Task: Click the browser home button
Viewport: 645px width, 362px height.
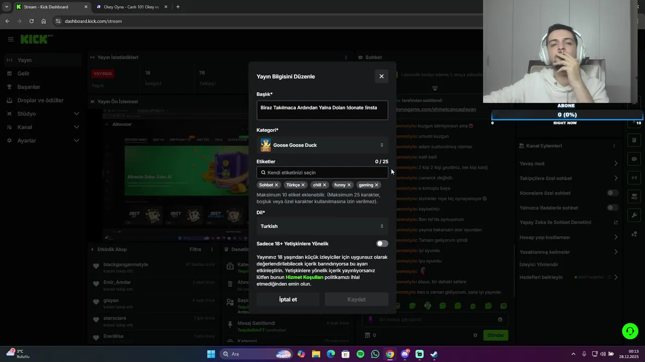Action: point(44,21)
